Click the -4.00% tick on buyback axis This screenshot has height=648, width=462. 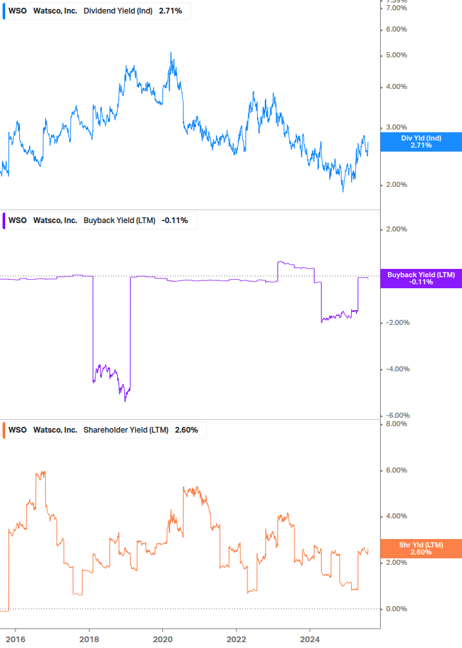(x=398, y=369)
